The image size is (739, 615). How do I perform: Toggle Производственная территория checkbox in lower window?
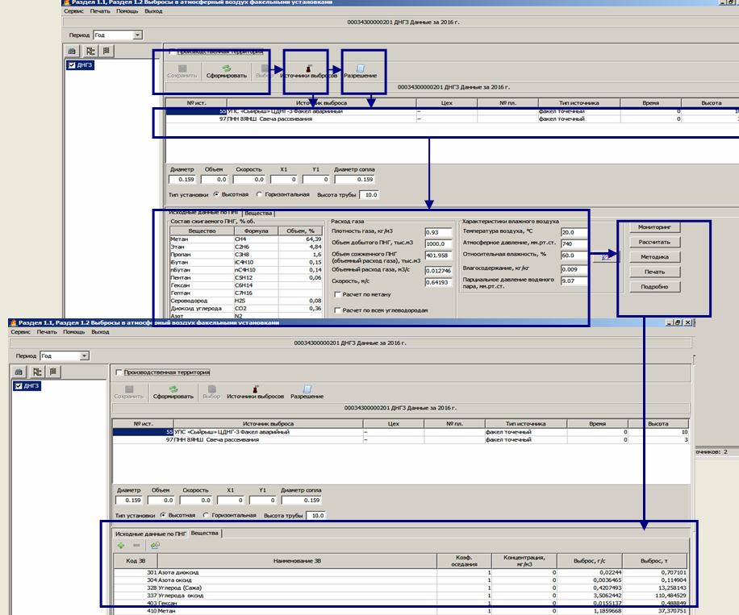pyautogui.click(x=120, y=372)
